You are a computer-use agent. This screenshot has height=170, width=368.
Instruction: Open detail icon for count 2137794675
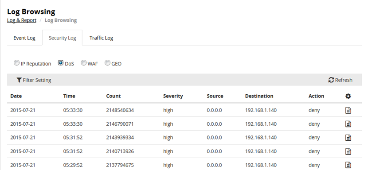[x=348, y=165]
